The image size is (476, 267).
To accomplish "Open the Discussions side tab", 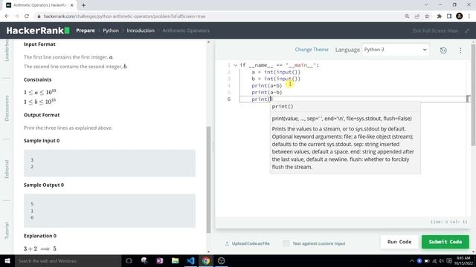I will (7, 108).
